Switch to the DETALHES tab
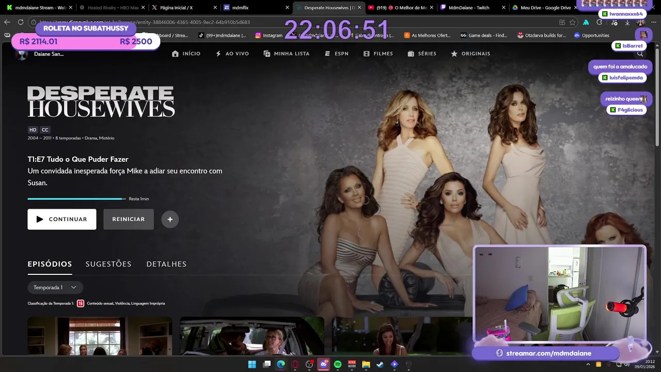This screenshot has height=372, width=661. point(166,264)
